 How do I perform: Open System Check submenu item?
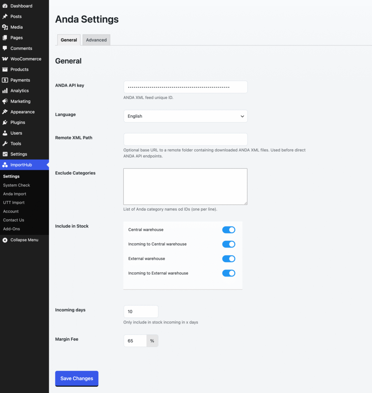point(17,185)
